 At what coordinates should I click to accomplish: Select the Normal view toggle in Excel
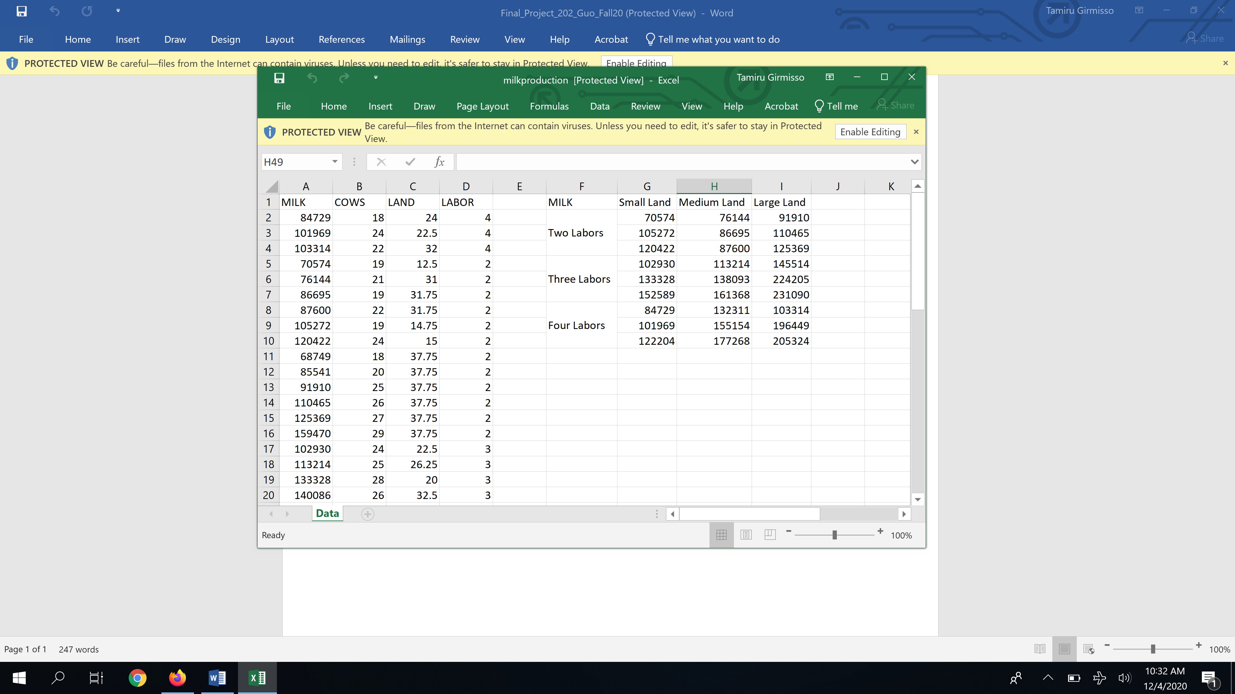[721, 535]
